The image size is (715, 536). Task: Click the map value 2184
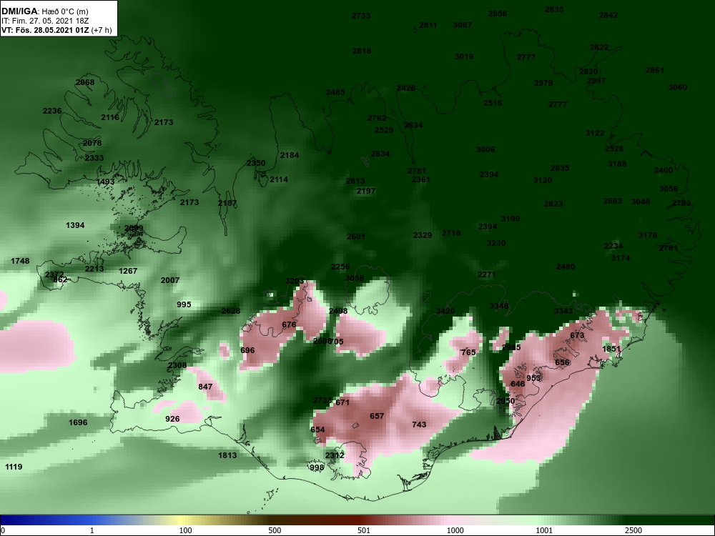[290, 155]
